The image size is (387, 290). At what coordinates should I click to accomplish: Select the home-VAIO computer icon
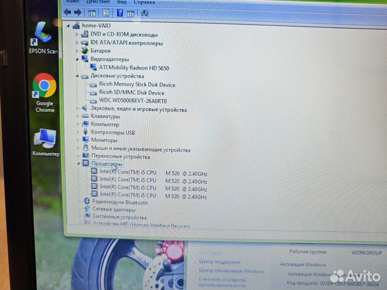(76, 25)
